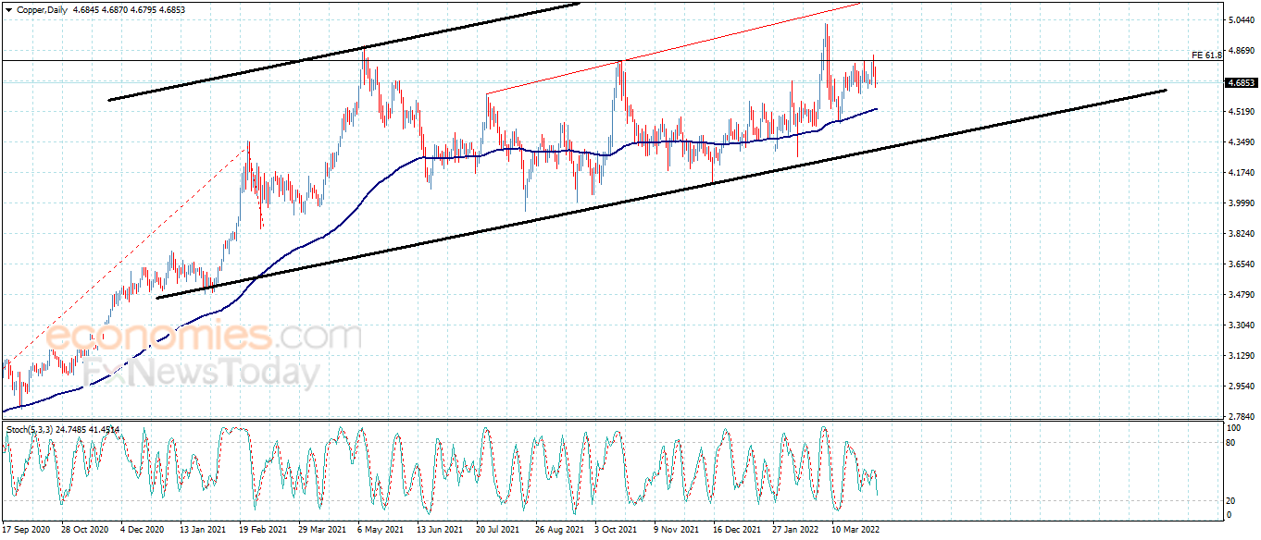The image size is (1261, 540).
Task: Click the FxNewsToday watermark text
Action: click(x=202, y=373)
